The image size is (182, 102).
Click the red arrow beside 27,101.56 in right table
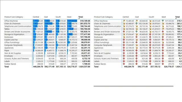150,34
